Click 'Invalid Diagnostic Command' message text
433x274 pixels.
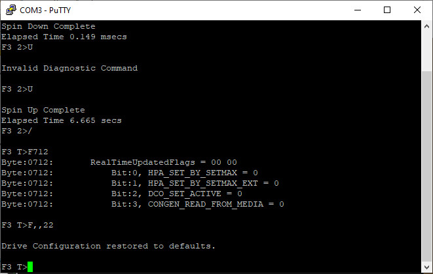69,68
